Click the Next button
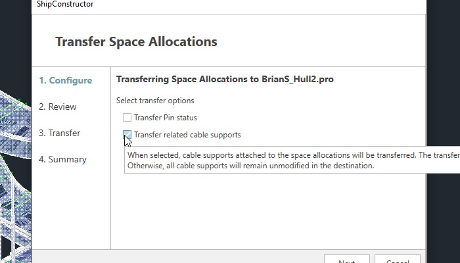Image resolution: width=460 pixels, height=263 pixels. click(347, 259)
